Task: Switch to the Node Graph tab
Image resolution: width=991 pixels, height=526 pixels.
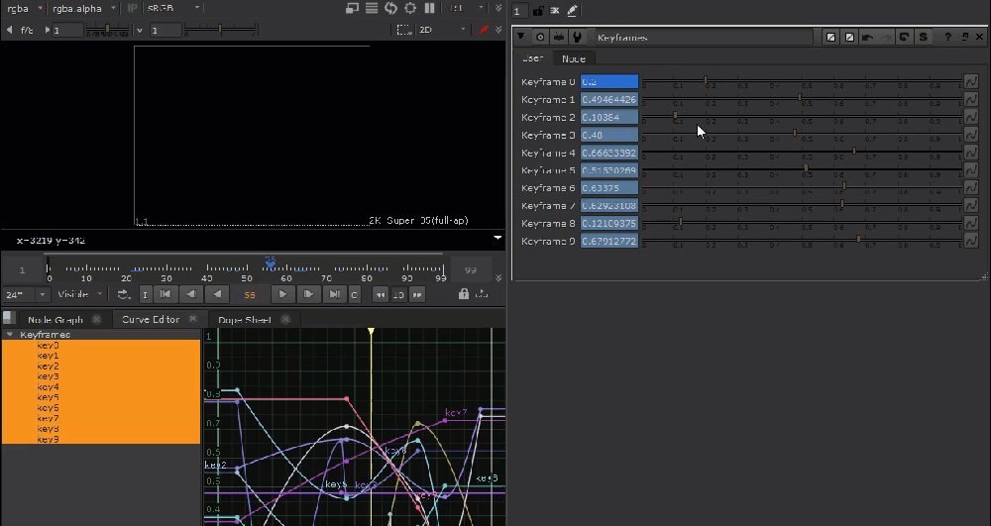Action: click(55, 319)
